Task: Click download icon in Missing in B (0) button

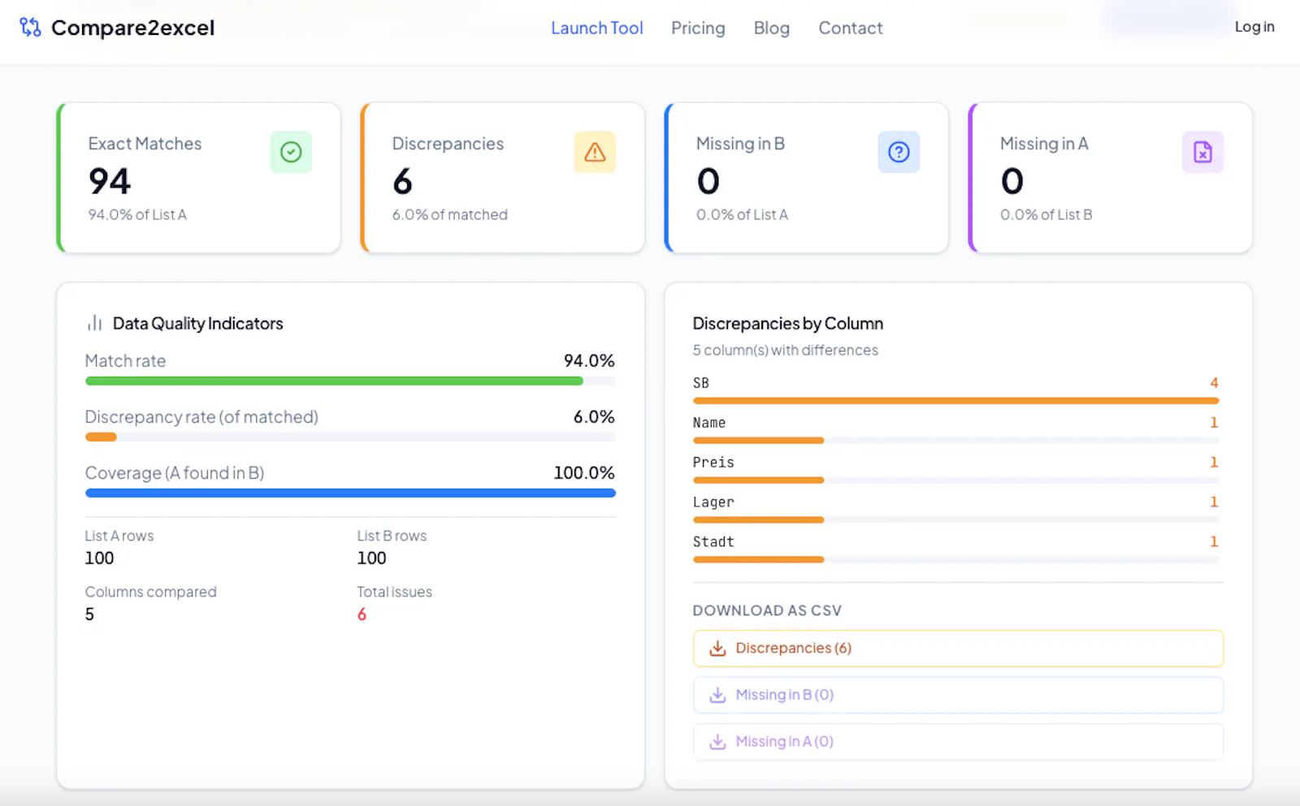Action: (717, 696)
